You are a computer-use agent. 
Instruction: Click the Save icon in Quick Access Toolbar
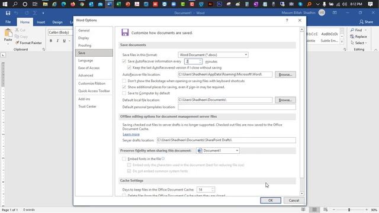point(8,13)
